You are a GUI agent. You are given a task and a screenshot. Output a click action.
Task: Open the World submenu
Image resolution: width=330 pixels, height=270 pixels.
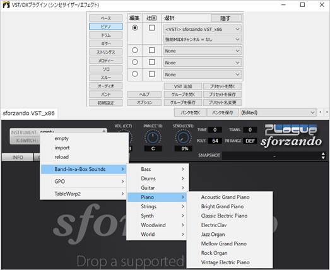[157, 234]
